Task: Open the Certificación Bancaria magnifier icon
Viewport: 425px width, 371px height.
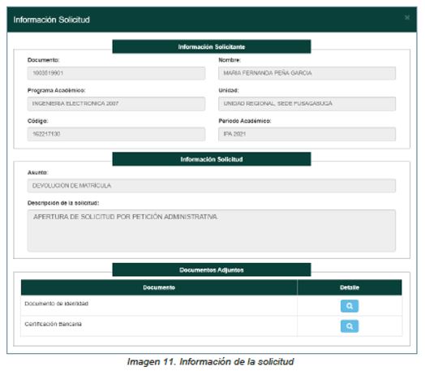Action: [x=350, y=326]
